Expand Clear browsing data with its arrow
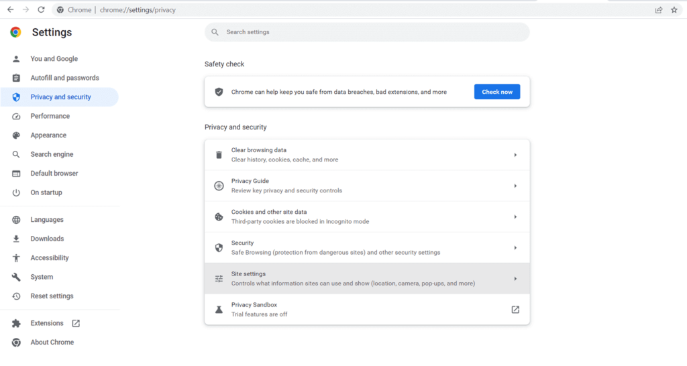This screenshot has width=687, height=366. pyautogui.click(x=515, y=155)
